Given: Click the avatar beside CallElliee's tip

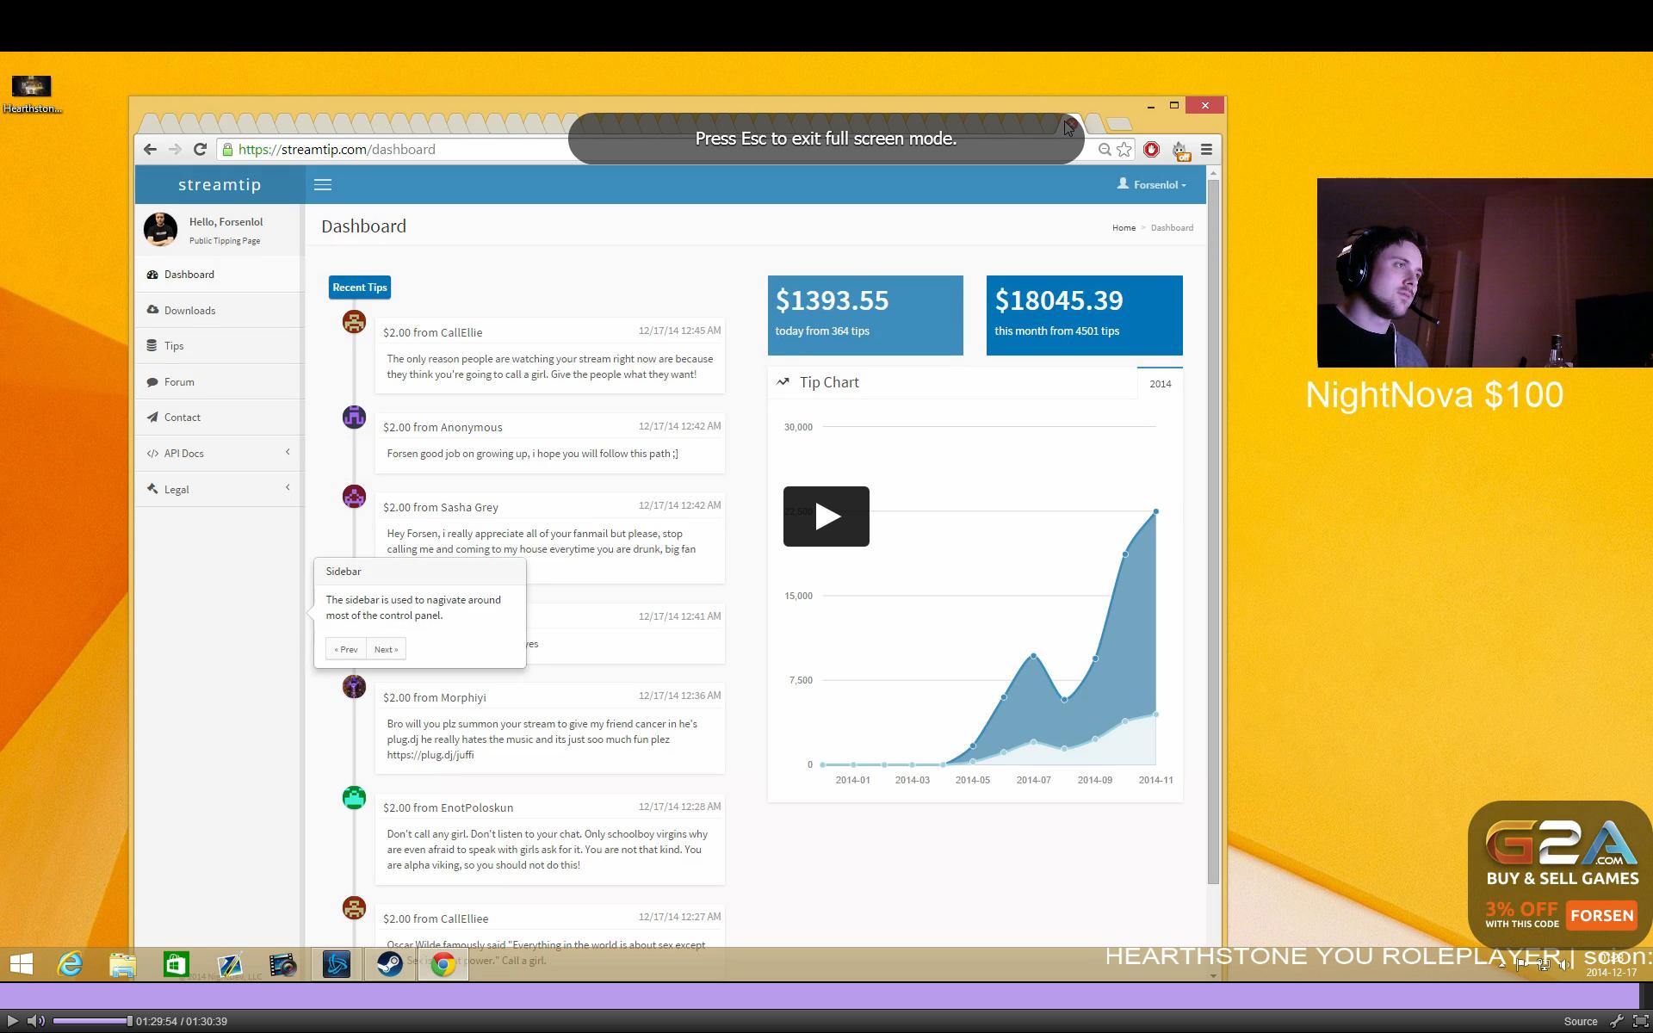Looking at the screenshot, I should (x=354, y=908).
